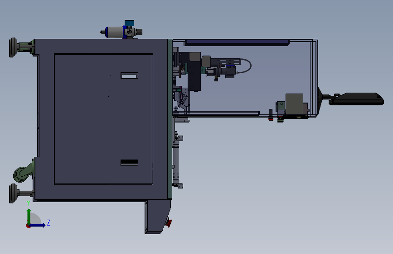The width and height of the screenshot is (393, 254).
Task: Select the black handle slot on the cabinet door
Action: [129, 163]
